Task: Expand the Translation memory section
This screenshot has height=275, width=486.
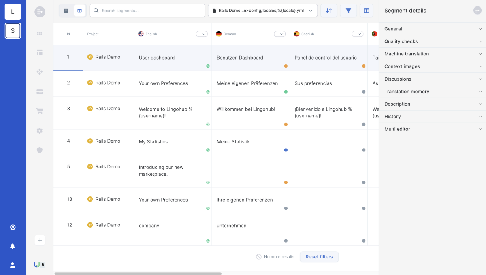Action: click(x=433, y=92)
